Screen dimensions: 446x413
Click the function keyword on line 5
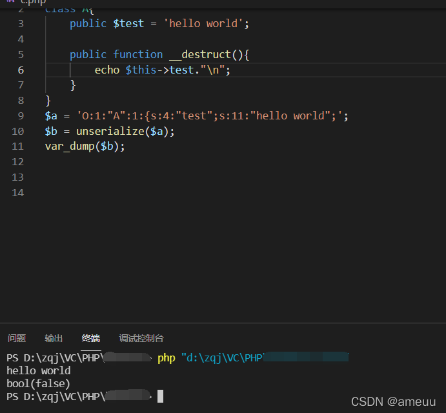coord(138,54)
